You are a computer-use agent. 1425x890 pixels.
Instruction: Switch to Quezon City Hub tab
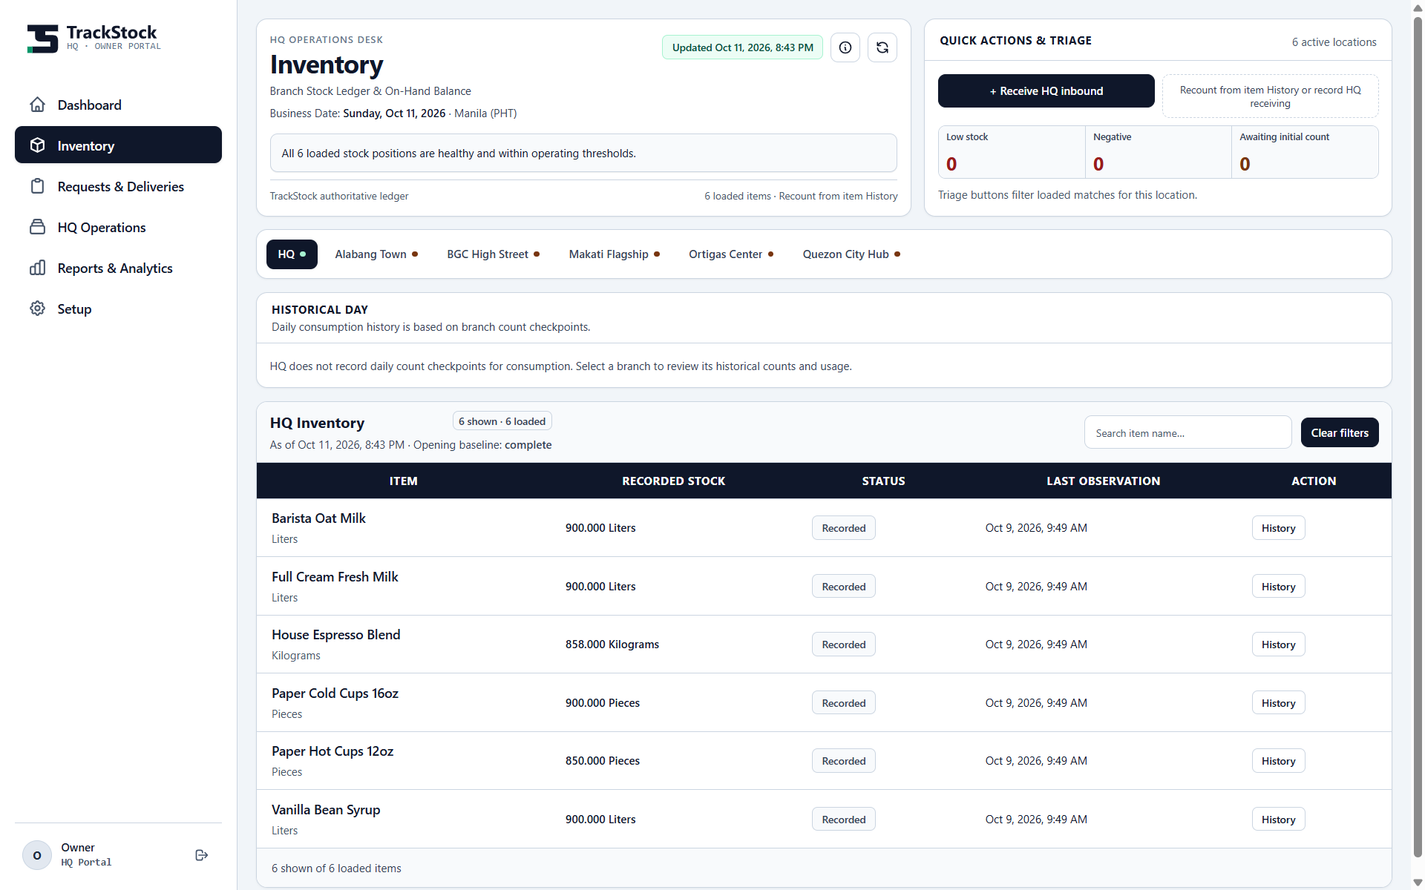851,254
